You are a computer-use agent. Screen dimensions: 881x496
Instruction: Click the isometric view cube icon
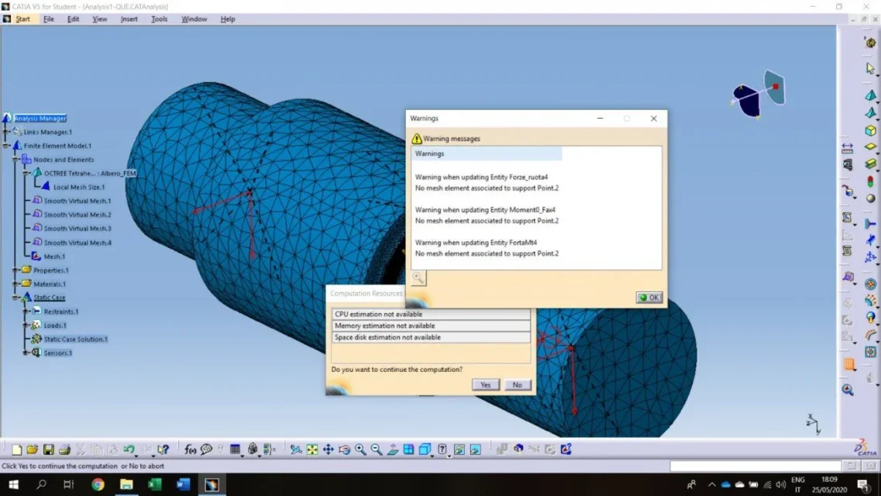click(x=425, y=449)
